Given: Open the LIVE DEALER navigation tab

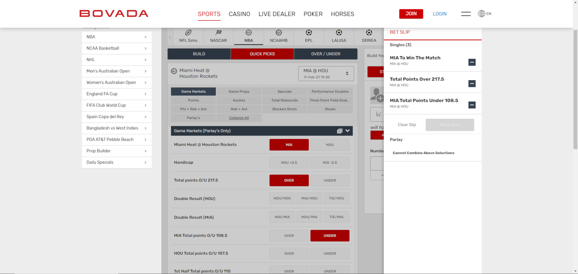Looking at the screenshot, I should (x=277, y=14).
